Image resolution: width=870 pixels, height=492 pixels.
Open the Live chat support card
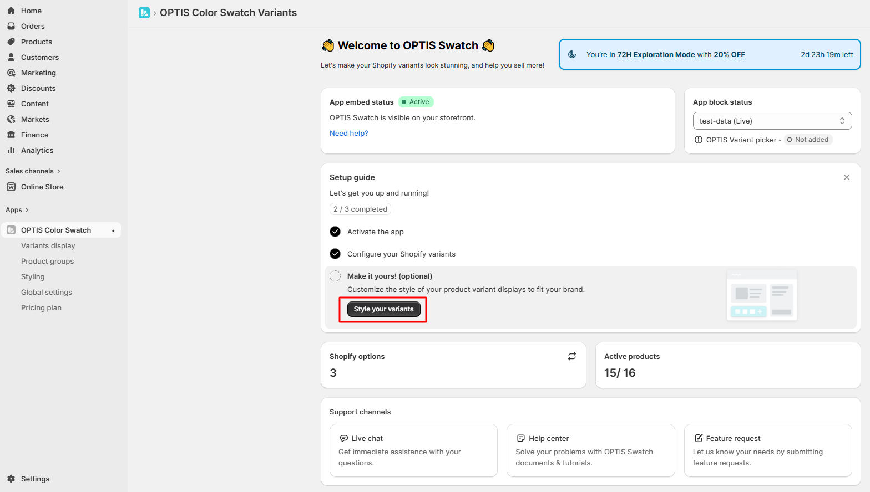point(413,450)
